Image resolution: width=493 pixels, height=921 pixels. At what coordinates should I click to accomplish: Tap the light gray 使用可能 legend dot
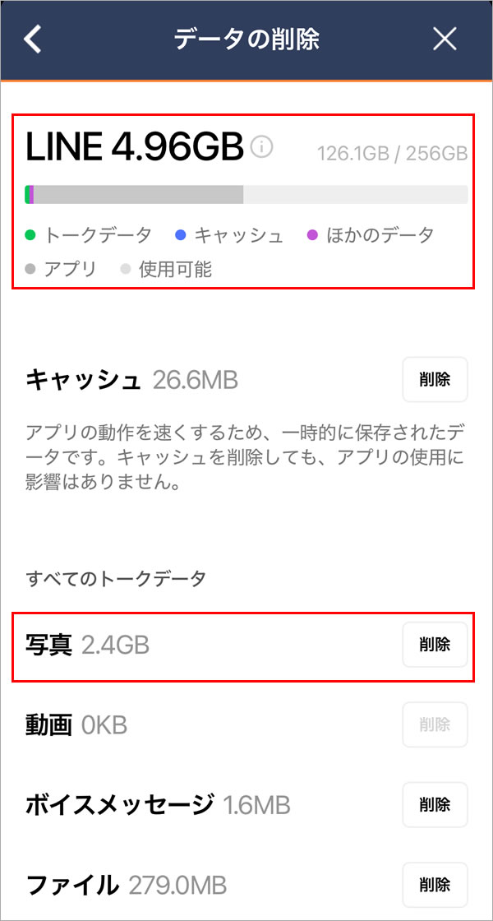pos(126,269)
